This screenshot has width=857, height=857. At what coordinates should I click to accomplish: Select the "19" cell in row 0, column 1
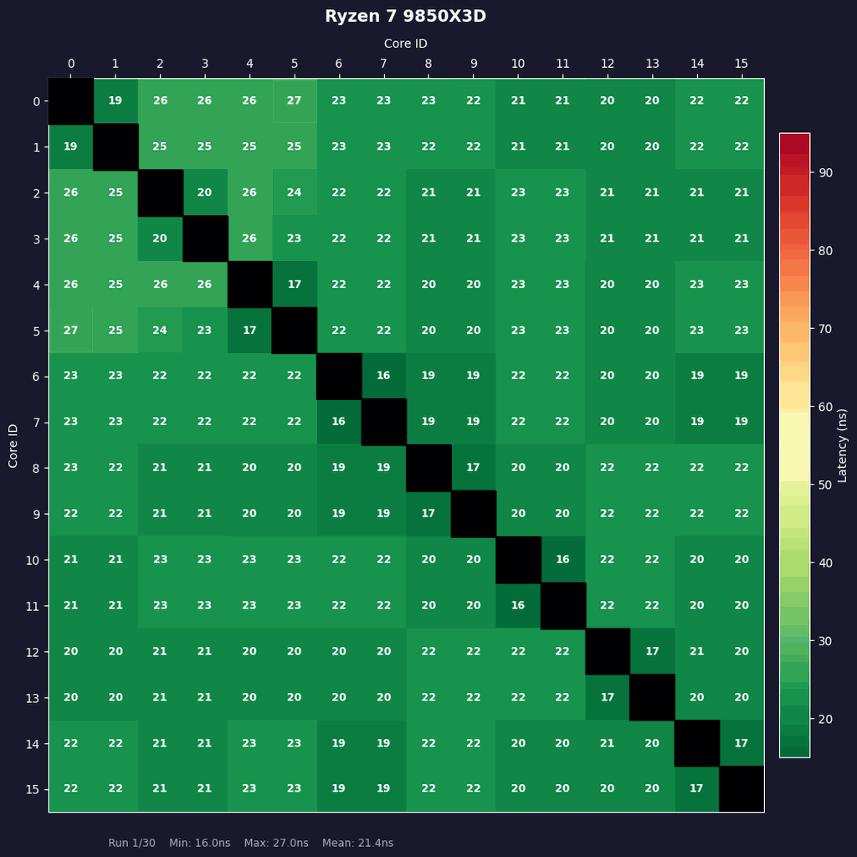[x=115, y=101]
